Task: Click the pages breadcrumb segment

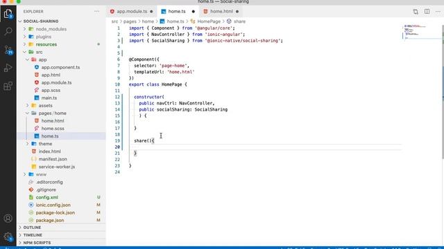Action: tap(130, 21)
